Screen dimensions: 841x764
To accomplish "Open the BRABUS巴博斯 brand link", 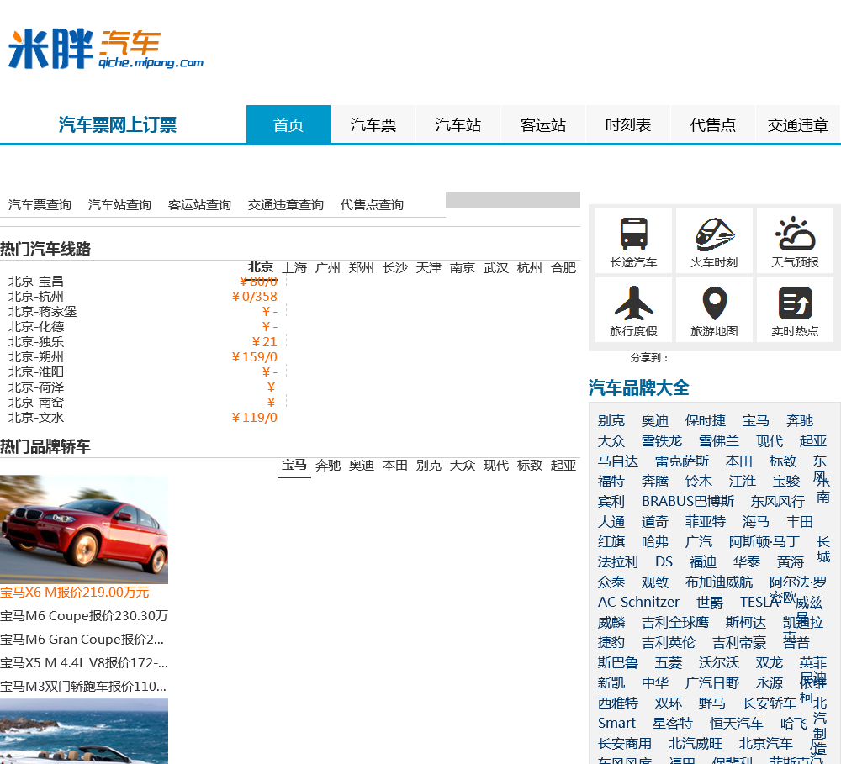I will click(688, 501).
